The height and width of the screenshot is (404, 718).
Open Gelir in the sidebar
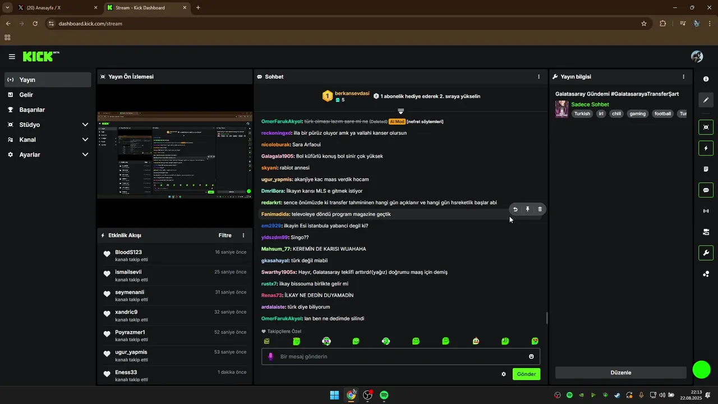[x=48, y=95]
